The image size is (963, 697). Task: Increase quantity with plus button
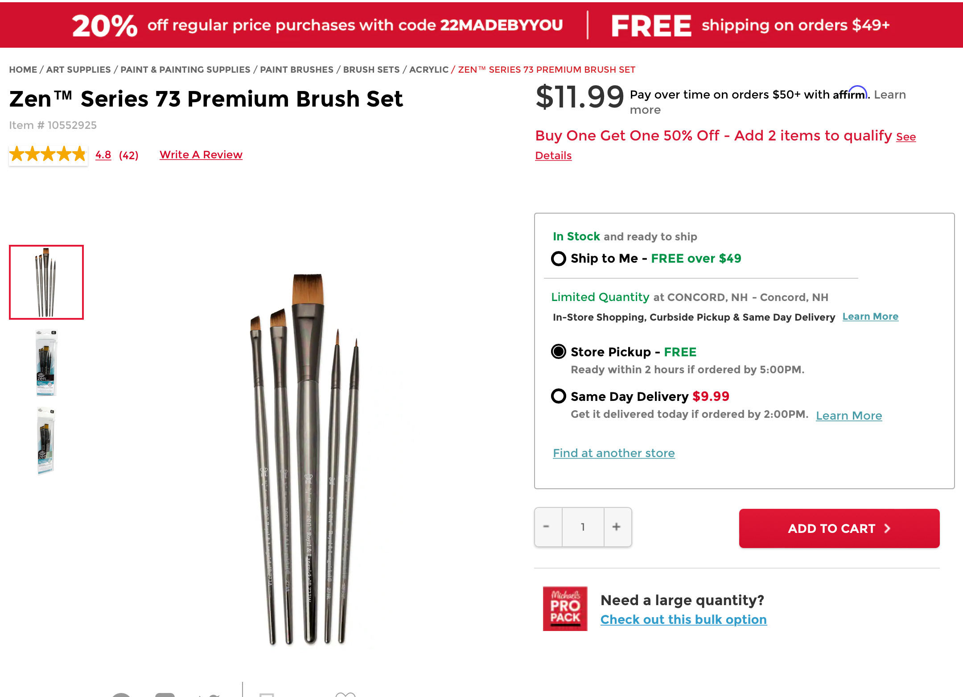pyautogui.click(x=617, y=527)
